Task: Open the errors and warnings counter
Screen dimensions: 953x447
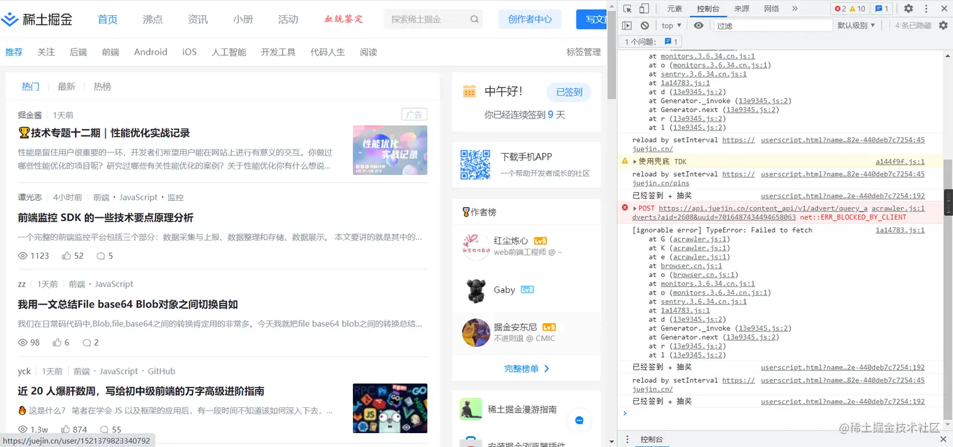Action: pos(850,9)
